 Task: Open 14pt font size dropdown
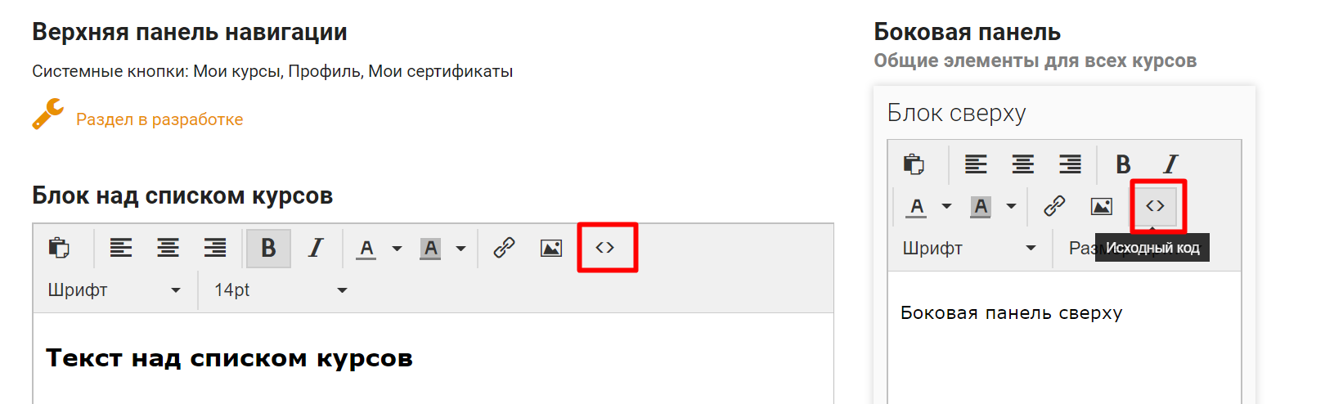coord(280,290)
